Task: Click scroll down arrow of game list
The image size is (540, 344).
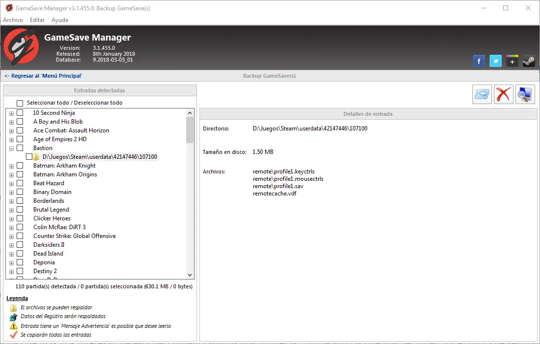Action: [190, 275]
